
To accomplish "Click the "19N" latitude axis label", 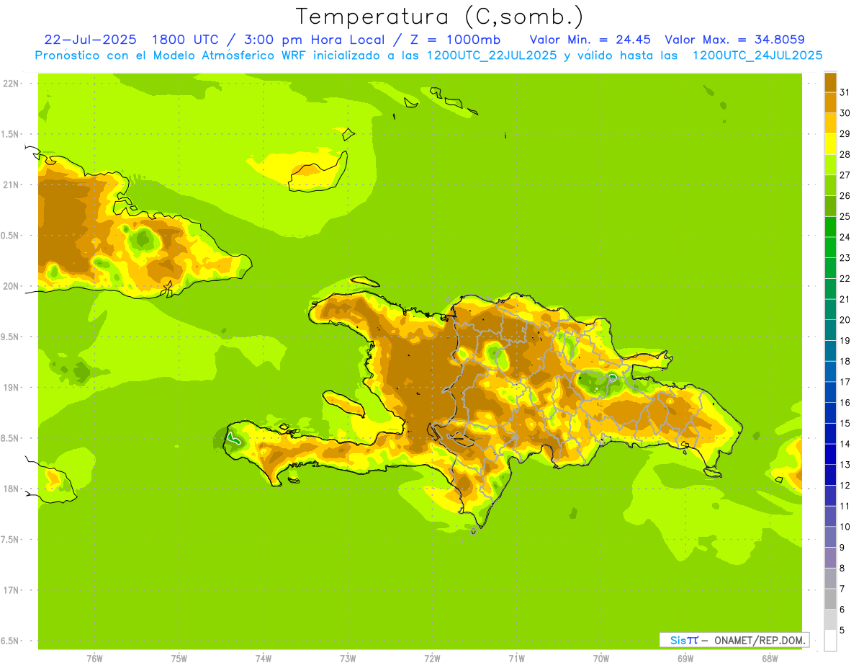I will pyautogui.click(x=12, y=387).
